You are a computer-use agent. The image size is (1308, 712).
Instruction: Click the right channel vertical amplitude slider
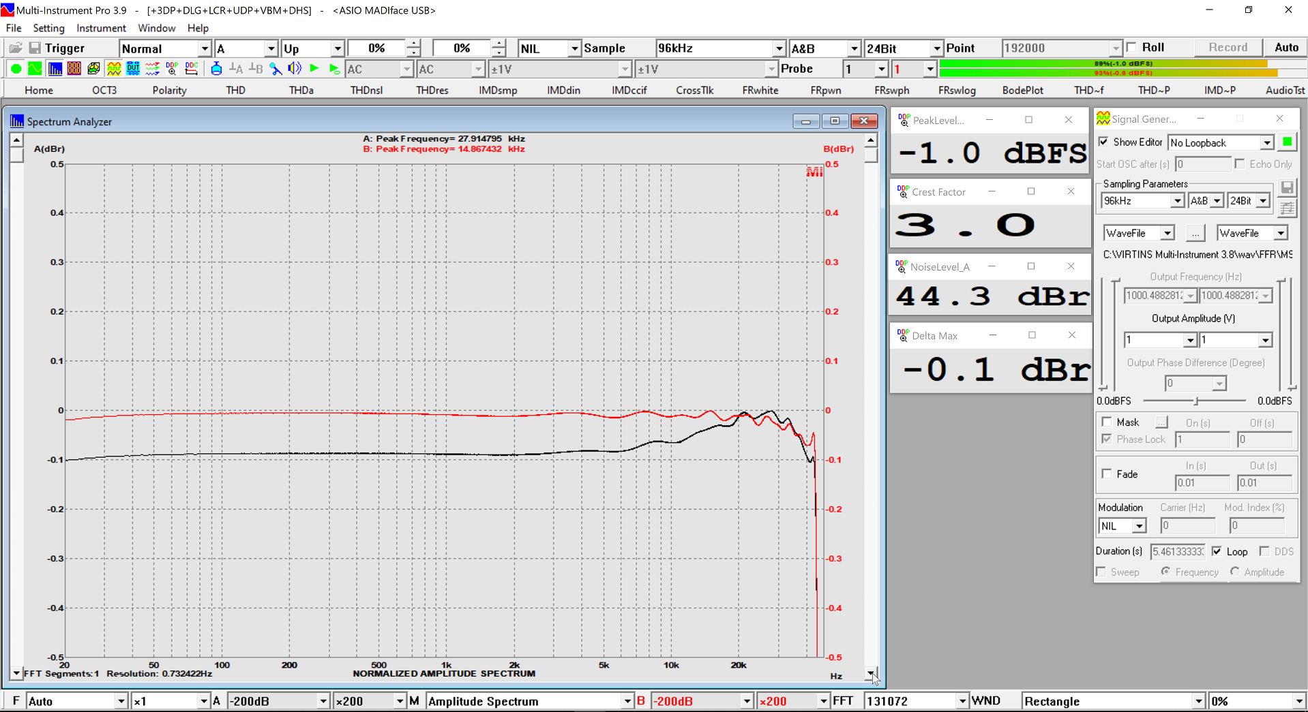pos(1281,334)
